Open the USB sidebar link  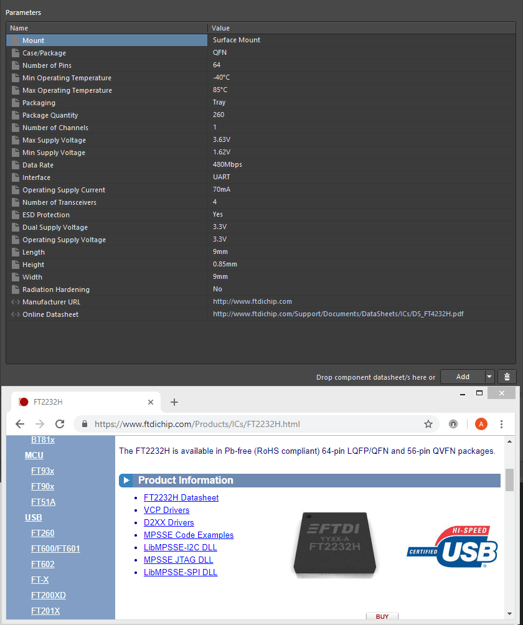coord(34,517)
